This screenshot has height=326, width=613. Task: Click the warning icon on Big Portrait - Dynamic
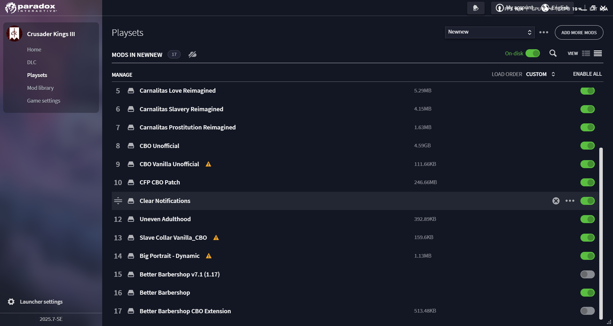tap(209, 256)
